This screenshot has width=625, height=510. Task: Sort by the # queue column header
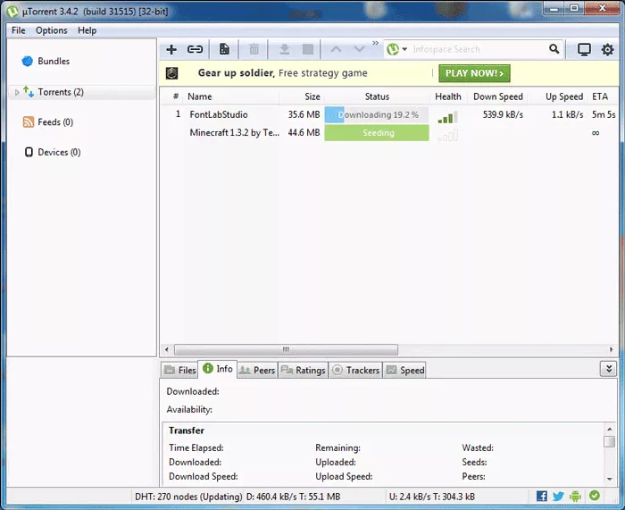[x=176, y=96]
